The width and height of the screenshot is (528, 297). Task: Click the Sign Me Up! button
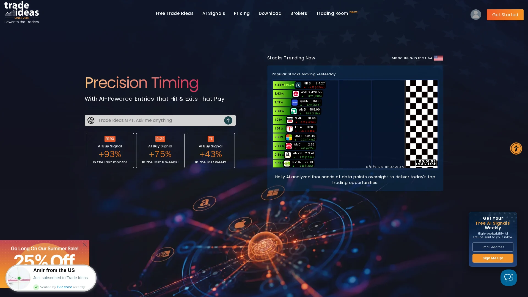[493, 258]
